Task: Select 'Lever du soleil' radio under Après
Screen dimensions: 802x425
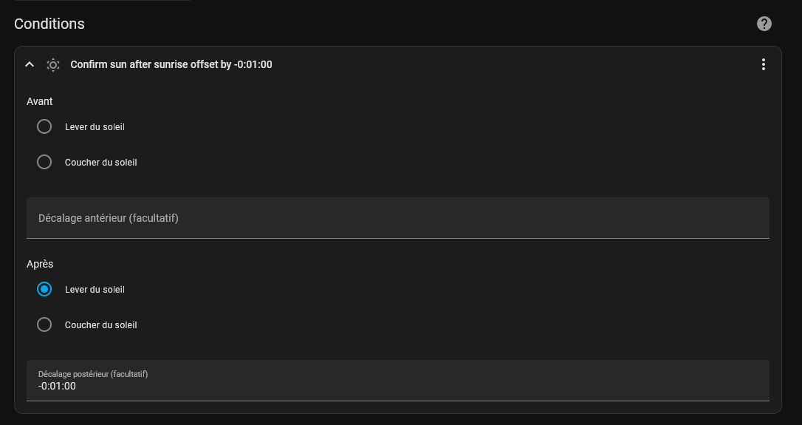Action: 44,289
